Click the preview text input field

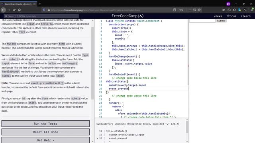tap(202, 21)
